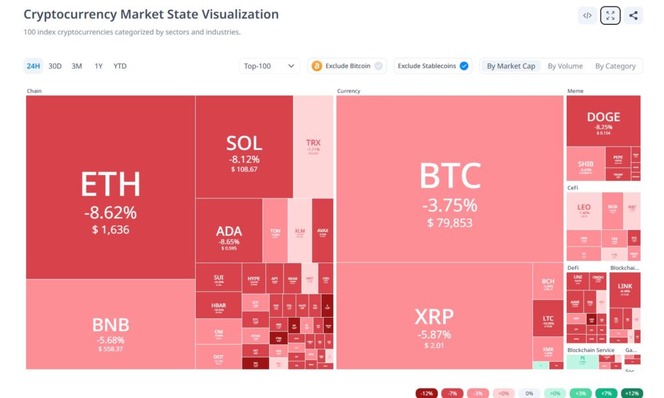The height and width of the screenshot is (398, 664).
Task: Select the YTD time range
Action: coord(119,65)
